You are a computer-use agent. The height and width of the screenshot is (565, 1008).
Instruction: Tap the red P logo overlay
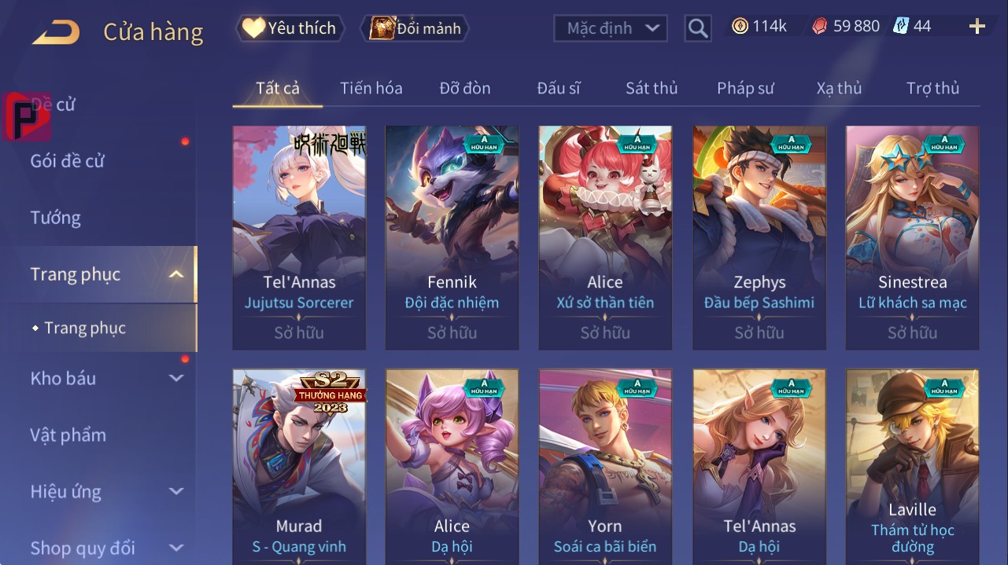pos(27,116)
